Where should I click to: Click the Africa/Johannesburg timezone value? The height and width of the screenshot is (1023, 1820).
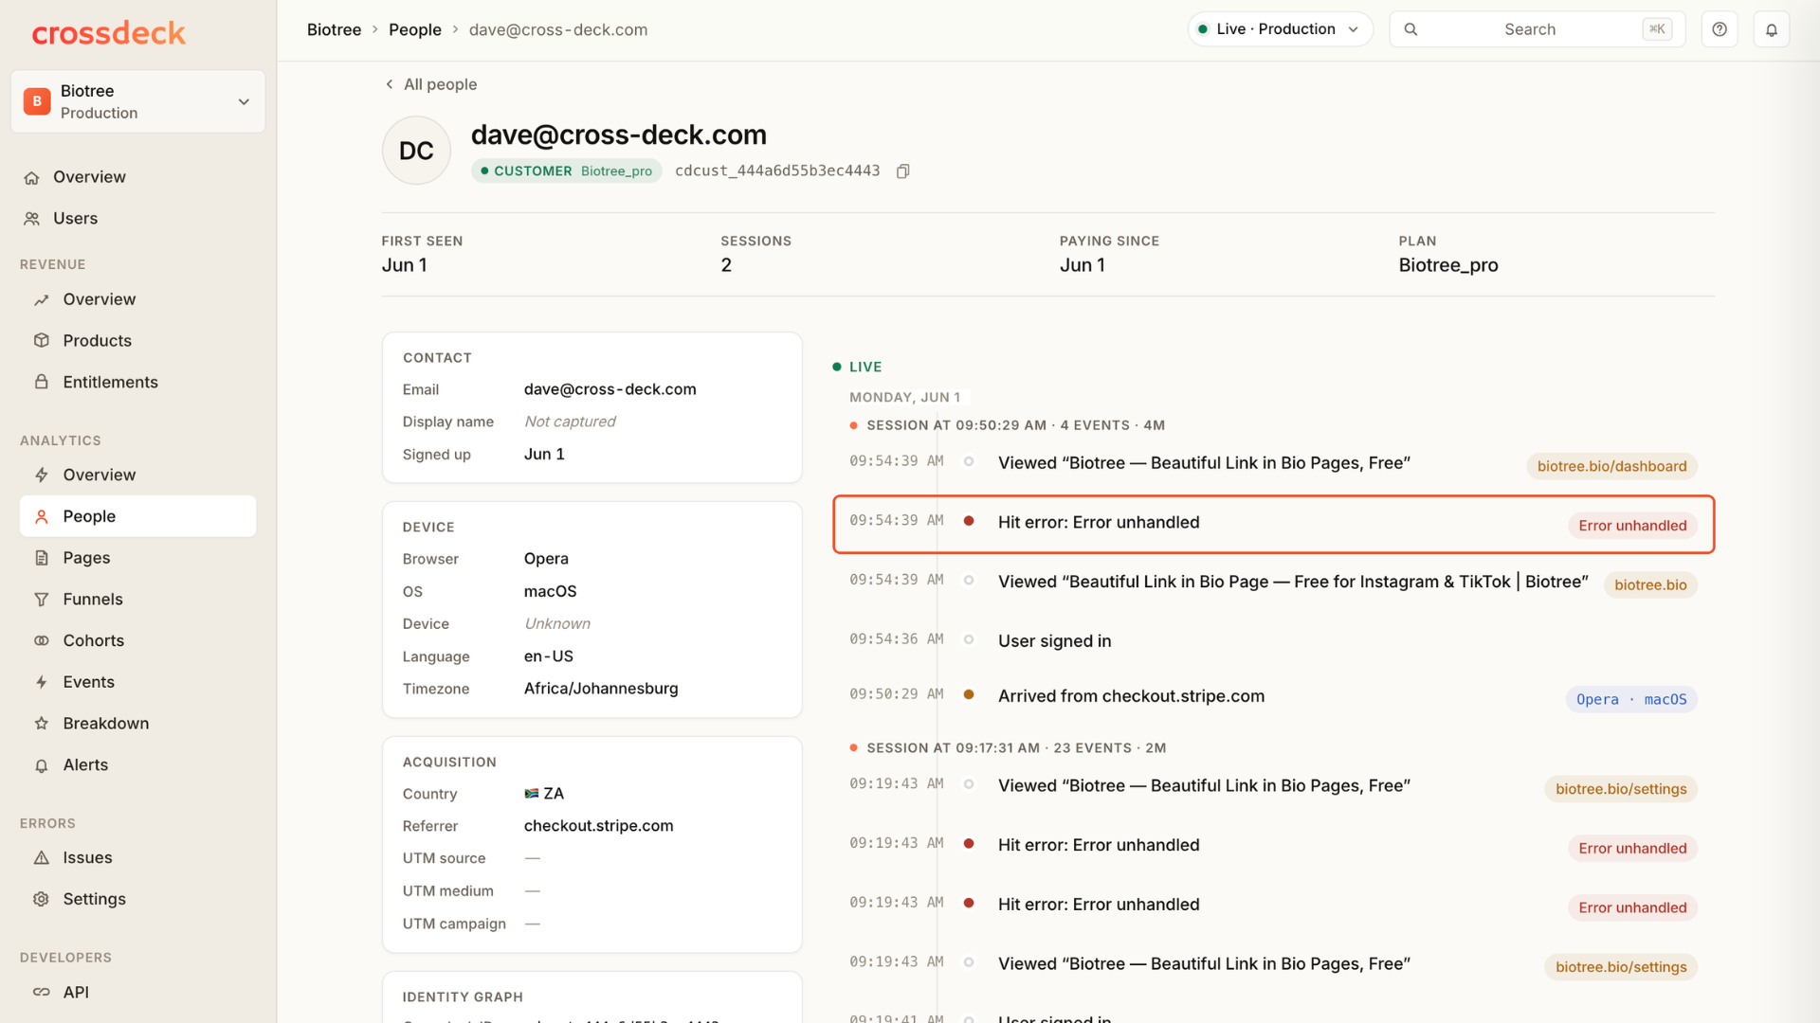tap(601, 689)
